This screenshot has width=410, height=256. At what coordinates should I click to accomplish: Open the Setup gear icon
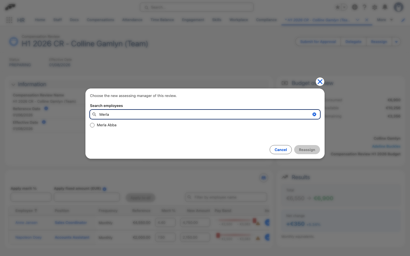[375, 7]
